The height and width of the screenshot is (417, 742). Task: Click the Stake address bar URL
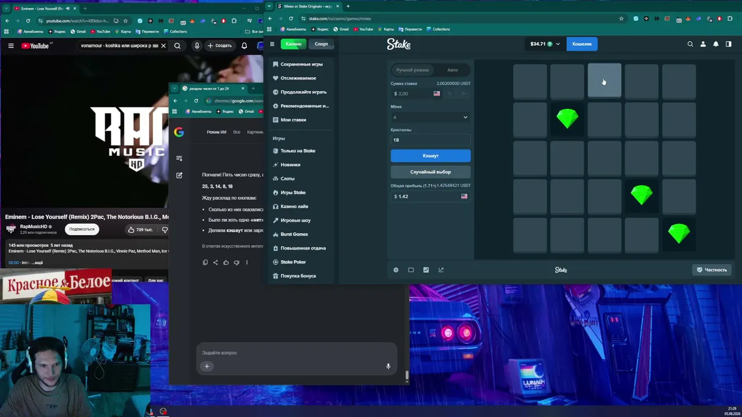tap(340, 19)
